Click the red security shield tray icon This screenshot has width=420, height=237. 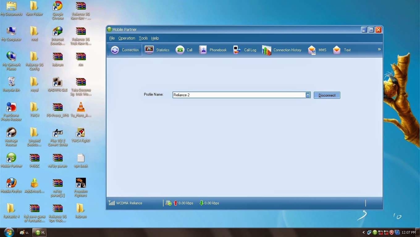pos(392,232)
